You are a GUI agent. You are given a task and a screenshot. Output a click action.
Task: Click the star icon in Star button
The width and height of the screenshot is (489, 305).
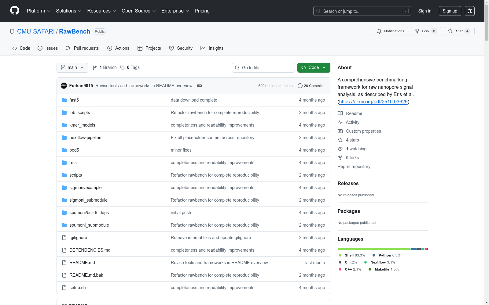[x=450, y=31]
